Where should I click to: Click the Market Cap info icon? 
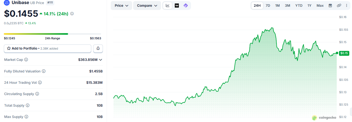(x=26, y=60)
